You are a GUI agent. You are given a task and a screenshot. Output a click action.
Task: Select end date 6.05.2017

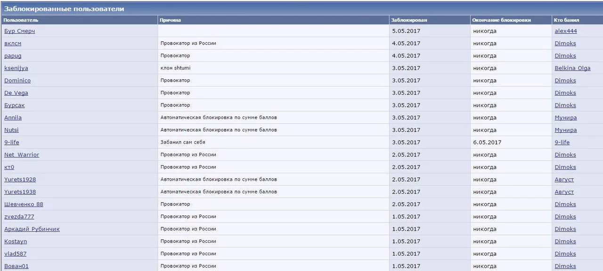pyautogui.click(x=488, y=142)
